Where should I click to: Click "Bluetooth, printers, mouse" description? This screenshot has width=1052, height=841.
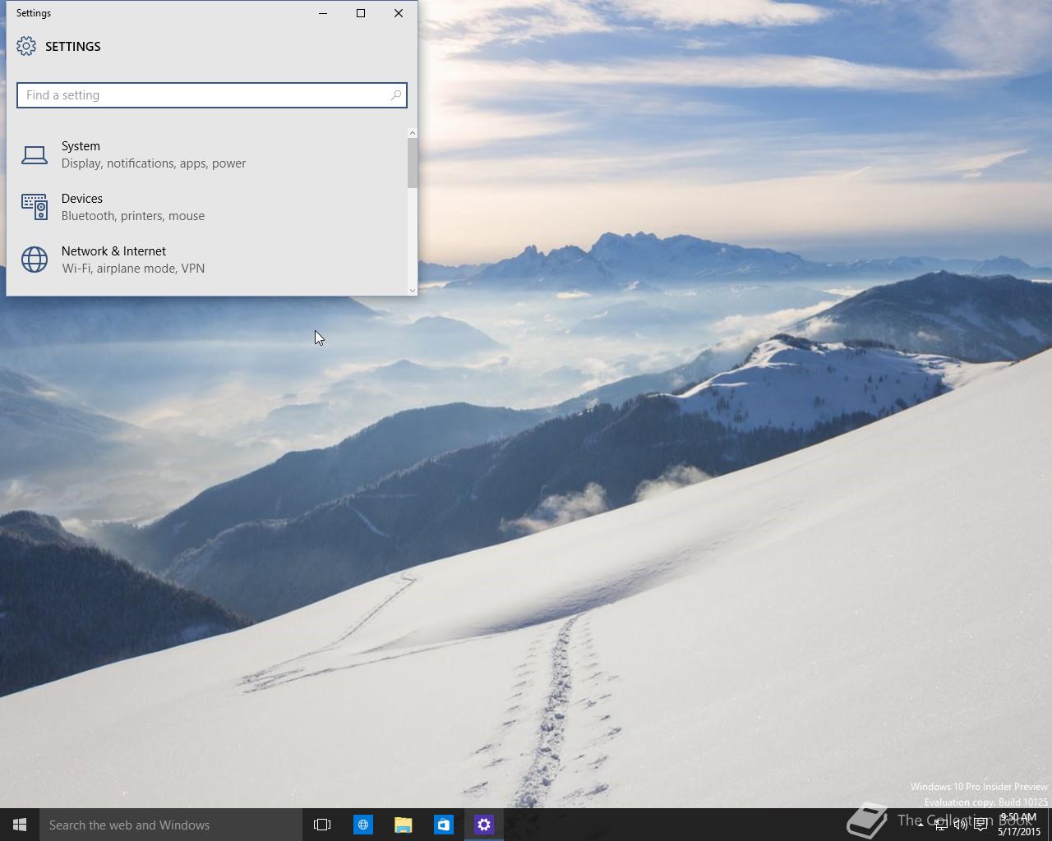pyautogui.click(x=133, y=216)
